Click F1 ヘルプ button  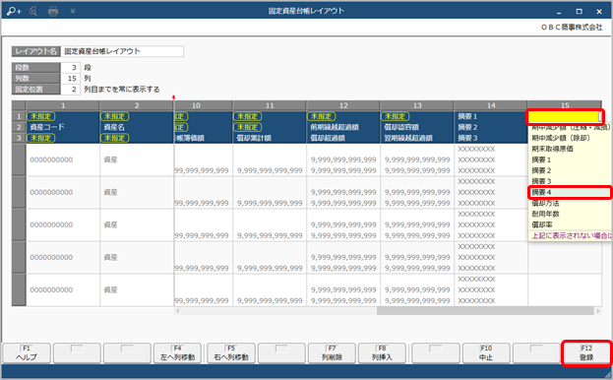[x=27, y=353]
